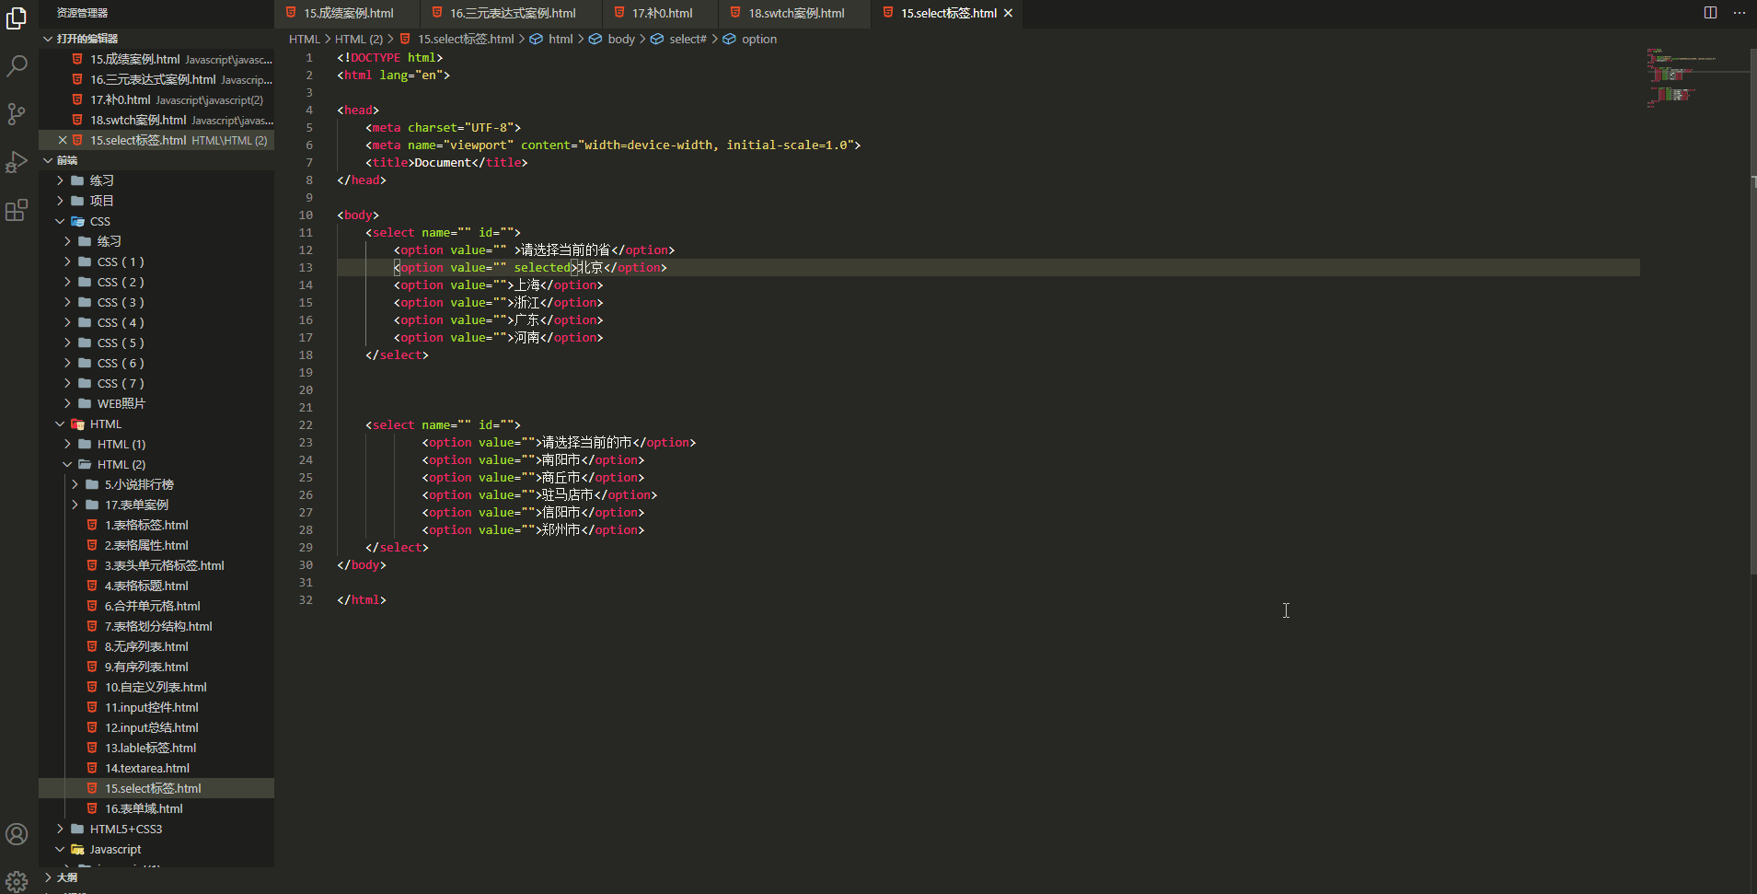Image resolution: width=1757 pixels, height=894 pixels.
Task: Select 15.成绩案例.html in open editors
Action: tap(156, 59)
